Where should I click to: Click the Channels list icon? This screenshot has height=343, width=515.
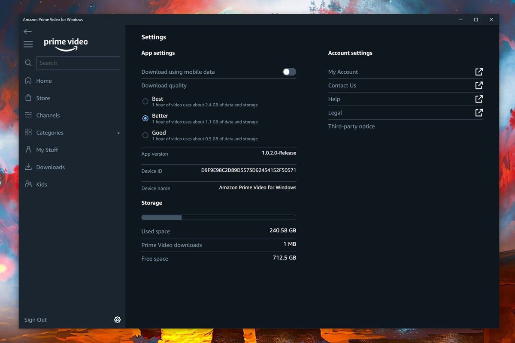click(x=28, y=115)
